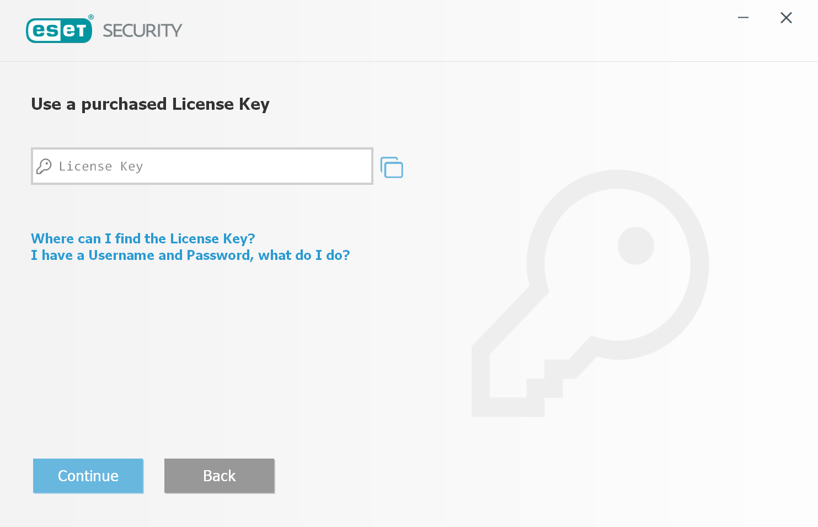The width and height of the screenshot is (818, 527).
Task: Click the 'Use a purchased License Key' heading
Action: (150, 104)
